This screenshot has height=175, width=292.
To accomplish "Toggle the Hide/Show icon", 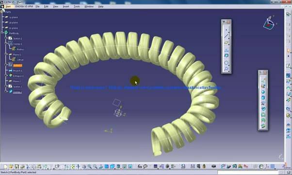I will pos(124,166).
